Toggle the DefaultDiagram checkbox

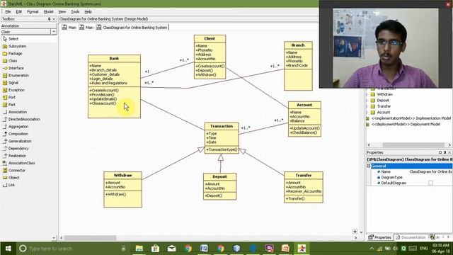(x=430, y=183)
